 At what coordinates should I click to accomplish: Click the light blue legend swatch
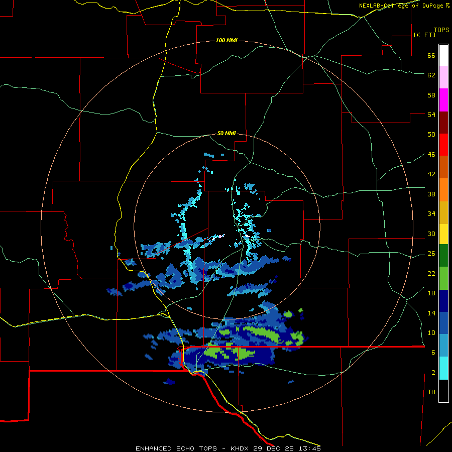pyautogui.click(x=443, y=346)
